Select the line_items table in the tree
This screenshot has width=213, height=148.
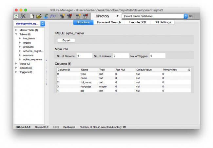(29, 38)
